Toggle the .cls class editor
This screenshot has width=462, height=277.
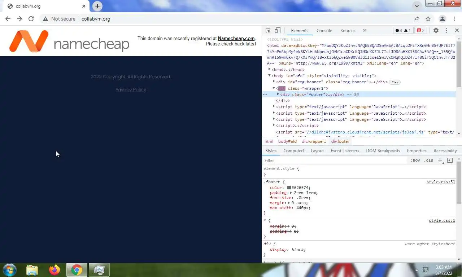(428, 161)
